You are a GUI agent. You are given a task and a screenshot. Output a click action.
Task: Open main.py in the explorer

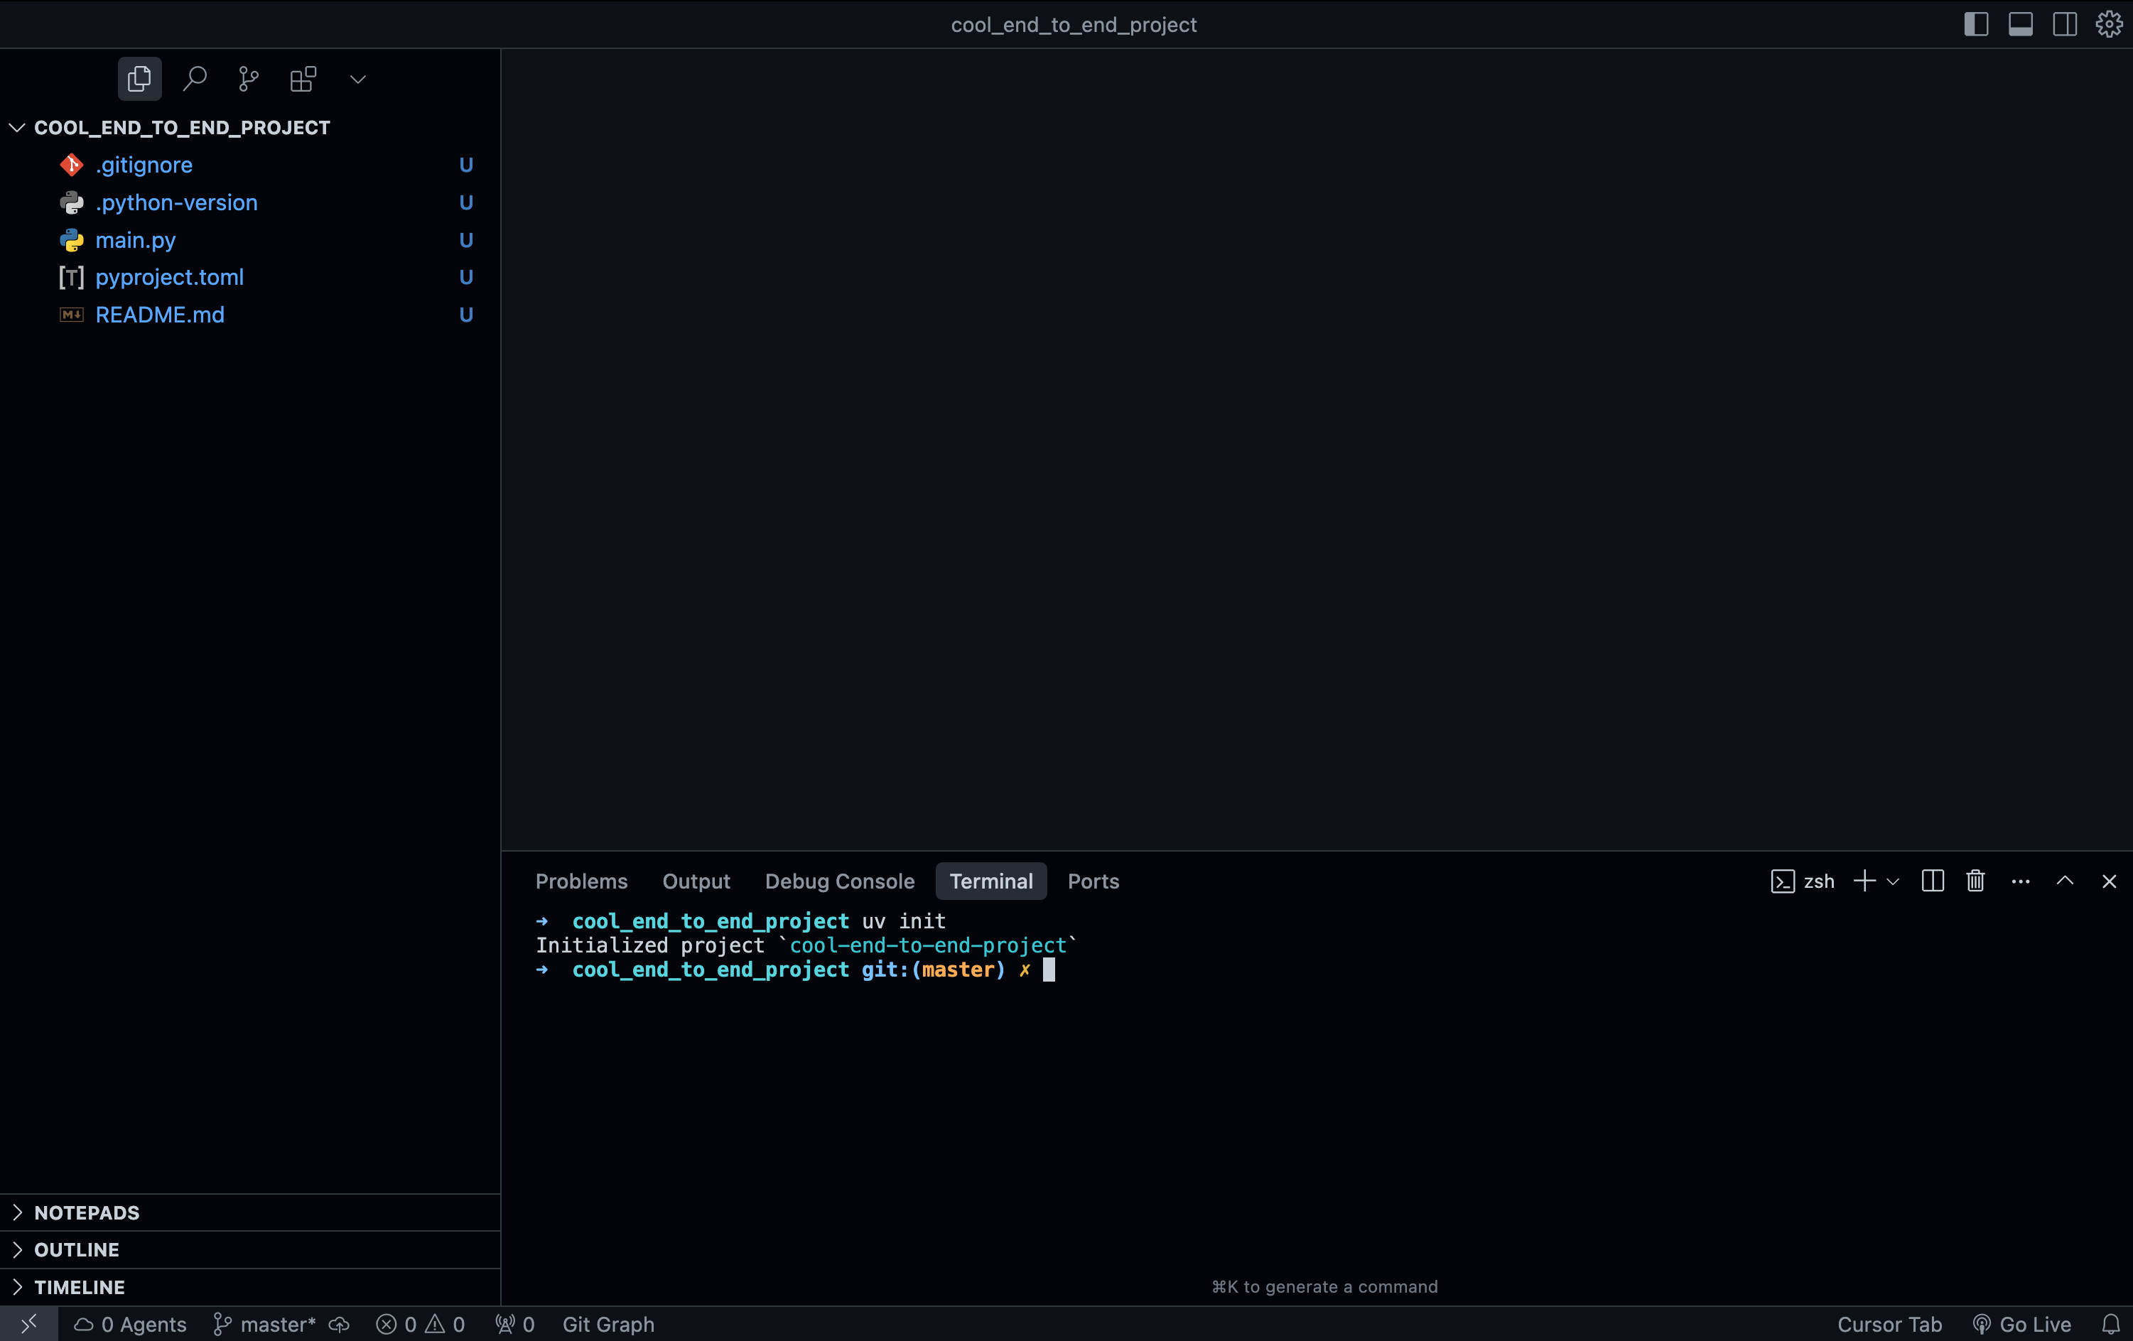136,240
